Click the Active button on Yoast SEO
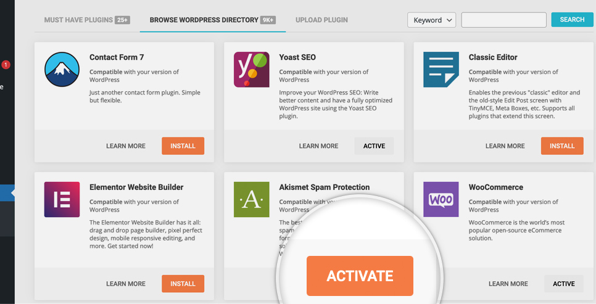This screenshot has width=596, height=304. tap(374, 146)
